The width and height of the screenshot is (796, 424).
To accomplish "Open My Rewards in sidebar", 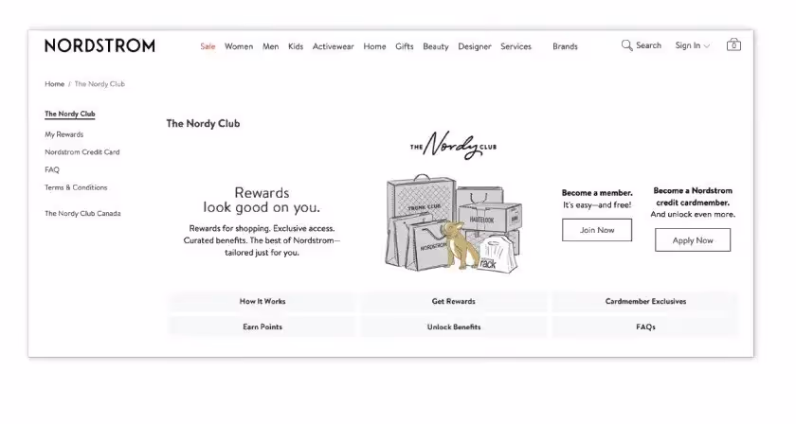I will click(x=64, y=134).
